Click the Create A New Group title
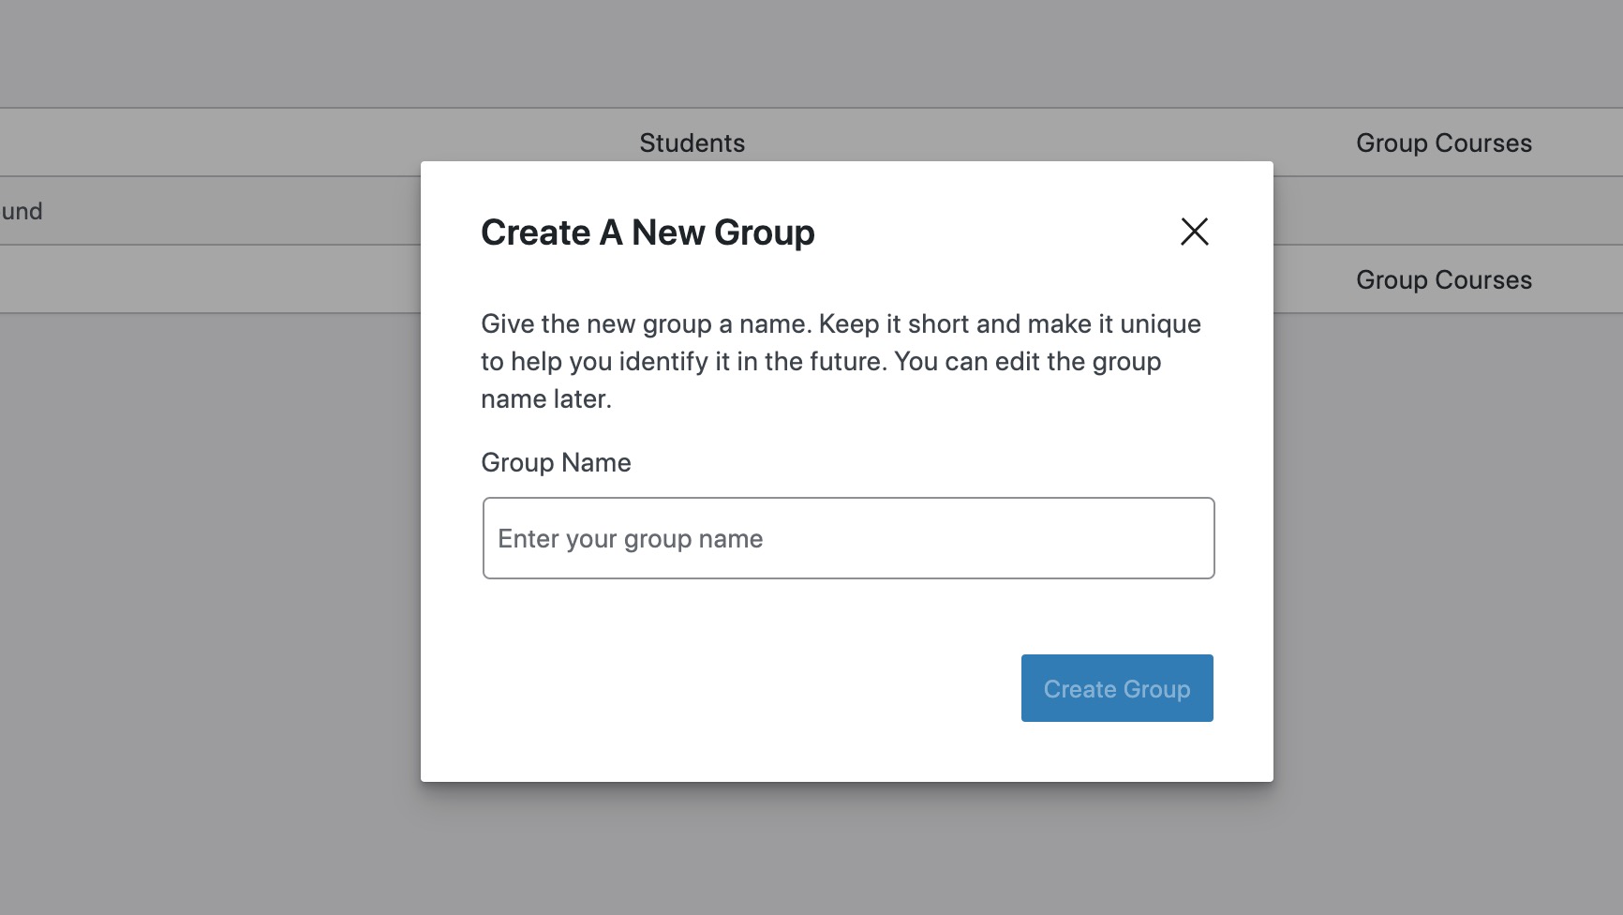The image size is (1623, 915). pyautogui.click(x=648, y=232)
